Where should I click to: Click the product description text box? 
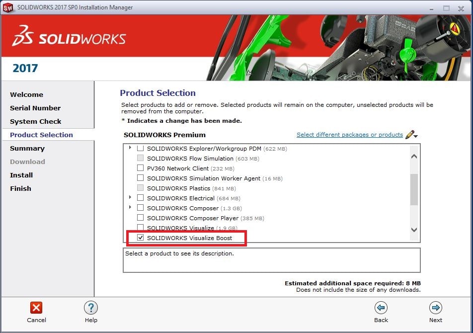[x=271, y=260]
